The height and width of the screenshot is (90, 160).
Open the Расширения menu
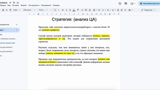point(46,5)
